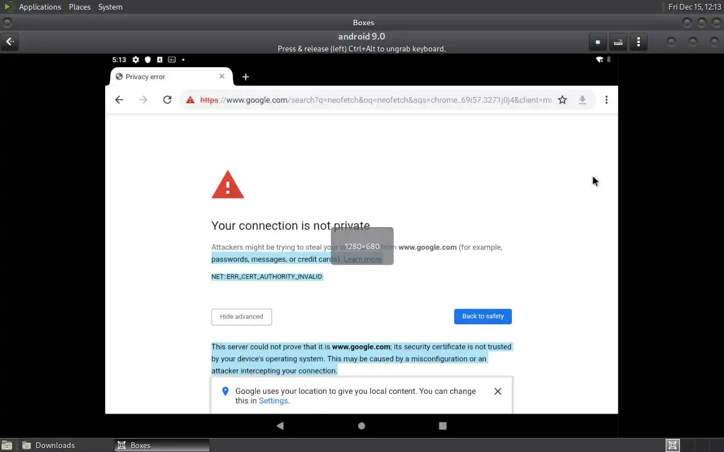The height and width of the screenshot is (452, 724).
Task: Select the Boxes taskbar entry
Action: click(x=162, y=445)
